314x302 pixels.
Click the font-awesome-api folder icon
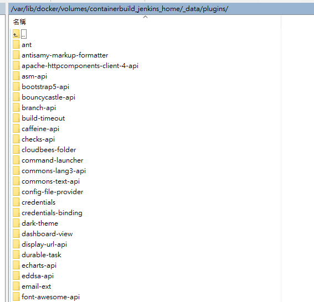[16, 297]
